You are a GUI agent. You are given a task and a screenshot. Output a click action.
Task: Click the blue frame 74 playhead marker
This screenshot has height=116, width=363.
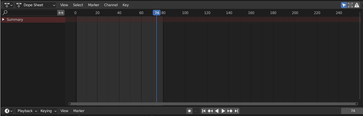157,13
